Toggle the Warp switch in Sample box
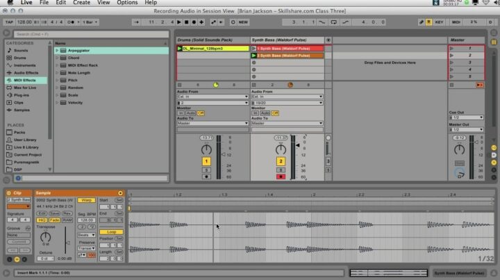 (87, 200)
